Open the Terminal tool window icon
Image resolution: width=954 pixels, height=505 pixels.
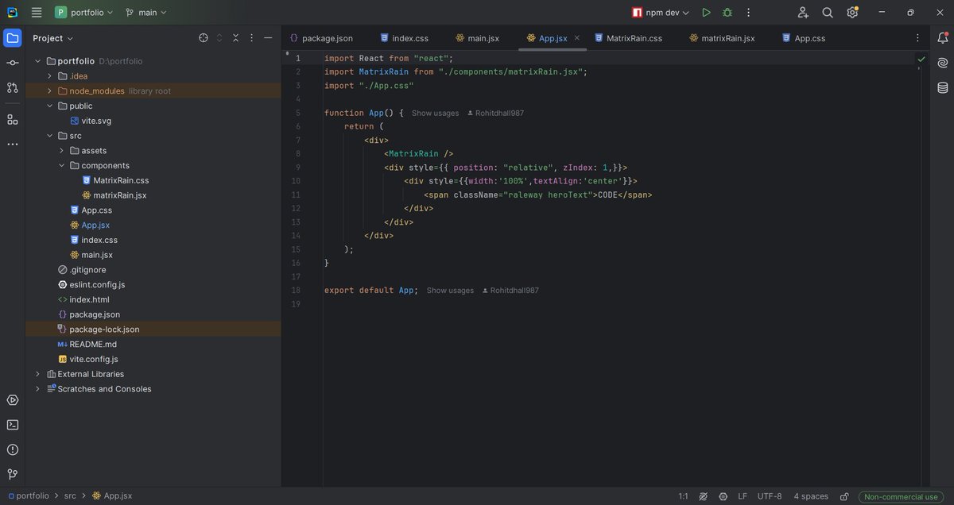(12, 424)
